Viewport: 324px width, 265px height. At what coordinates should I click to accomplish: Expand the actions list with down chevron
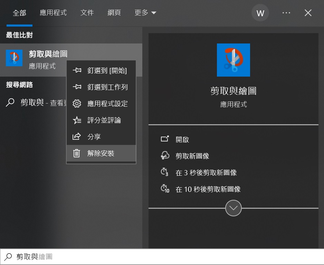pyautogui.click(x=233, y=208)
